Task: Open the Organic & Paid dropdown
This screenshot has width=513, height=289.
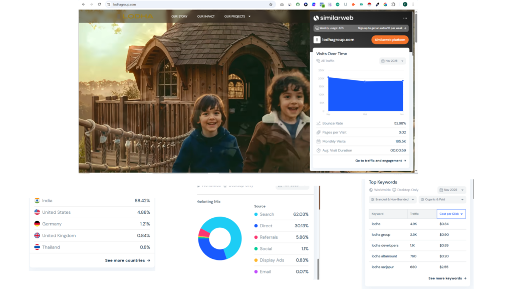Action: tap(442, 199)
